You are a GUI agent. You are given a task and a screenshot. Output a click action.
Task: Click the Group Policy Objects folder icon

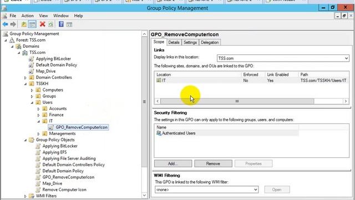point(32,140)
